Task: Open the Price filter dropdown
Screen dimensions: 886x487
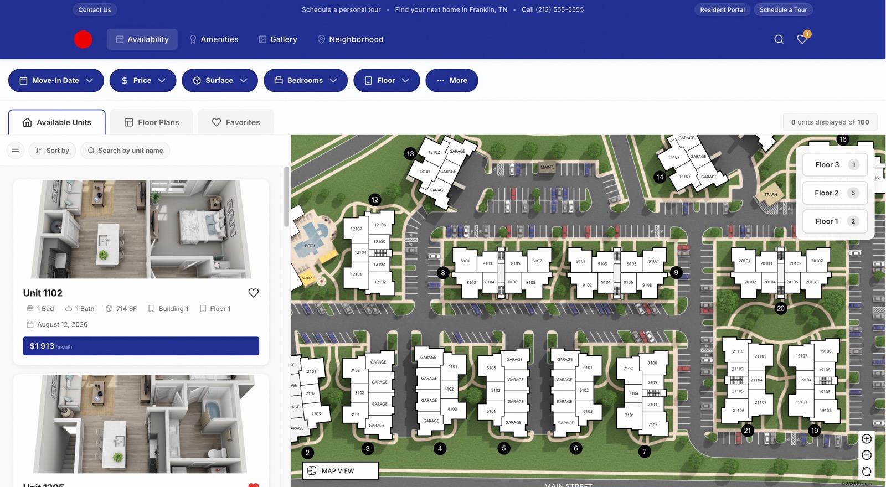Action: 143,80
